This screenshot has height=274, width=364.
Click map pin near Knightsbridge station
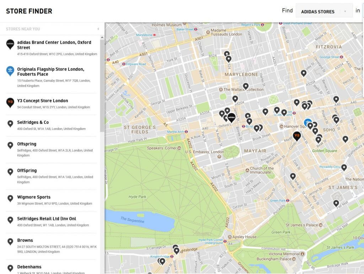pos(176,251)
